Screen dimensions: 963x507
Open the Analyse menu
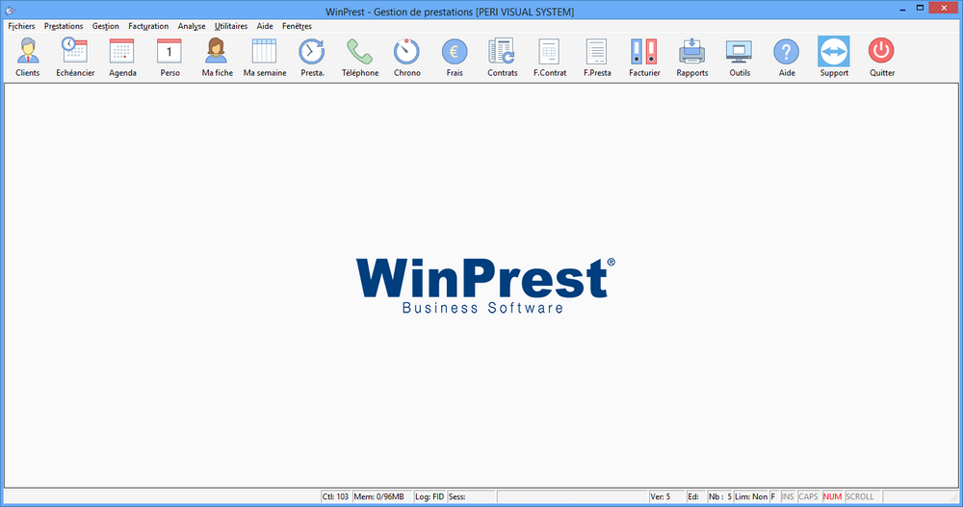pyautogui.click(x=192, y=26)
